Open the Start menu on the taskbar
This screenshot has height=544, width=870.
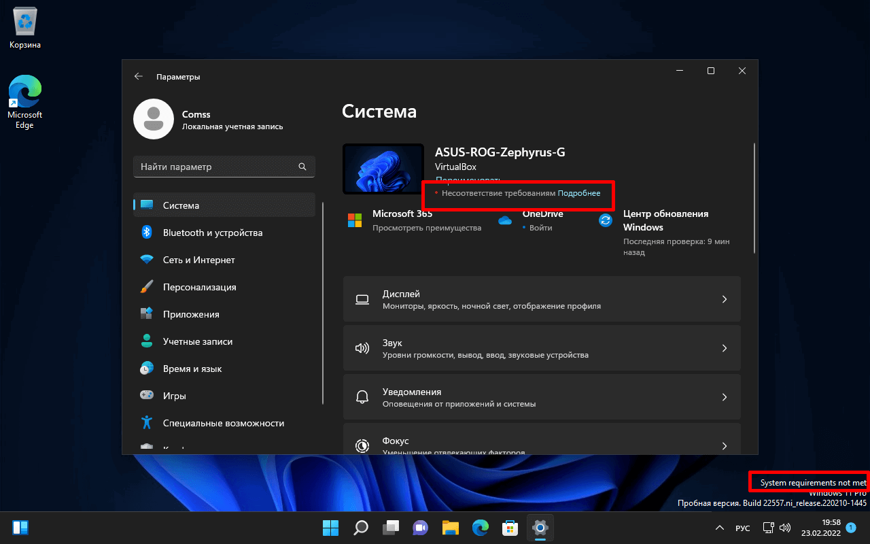point(330,527)
